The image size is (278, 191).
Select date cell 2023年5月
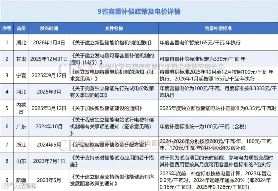pyautogui.click(x=49, y=180)
